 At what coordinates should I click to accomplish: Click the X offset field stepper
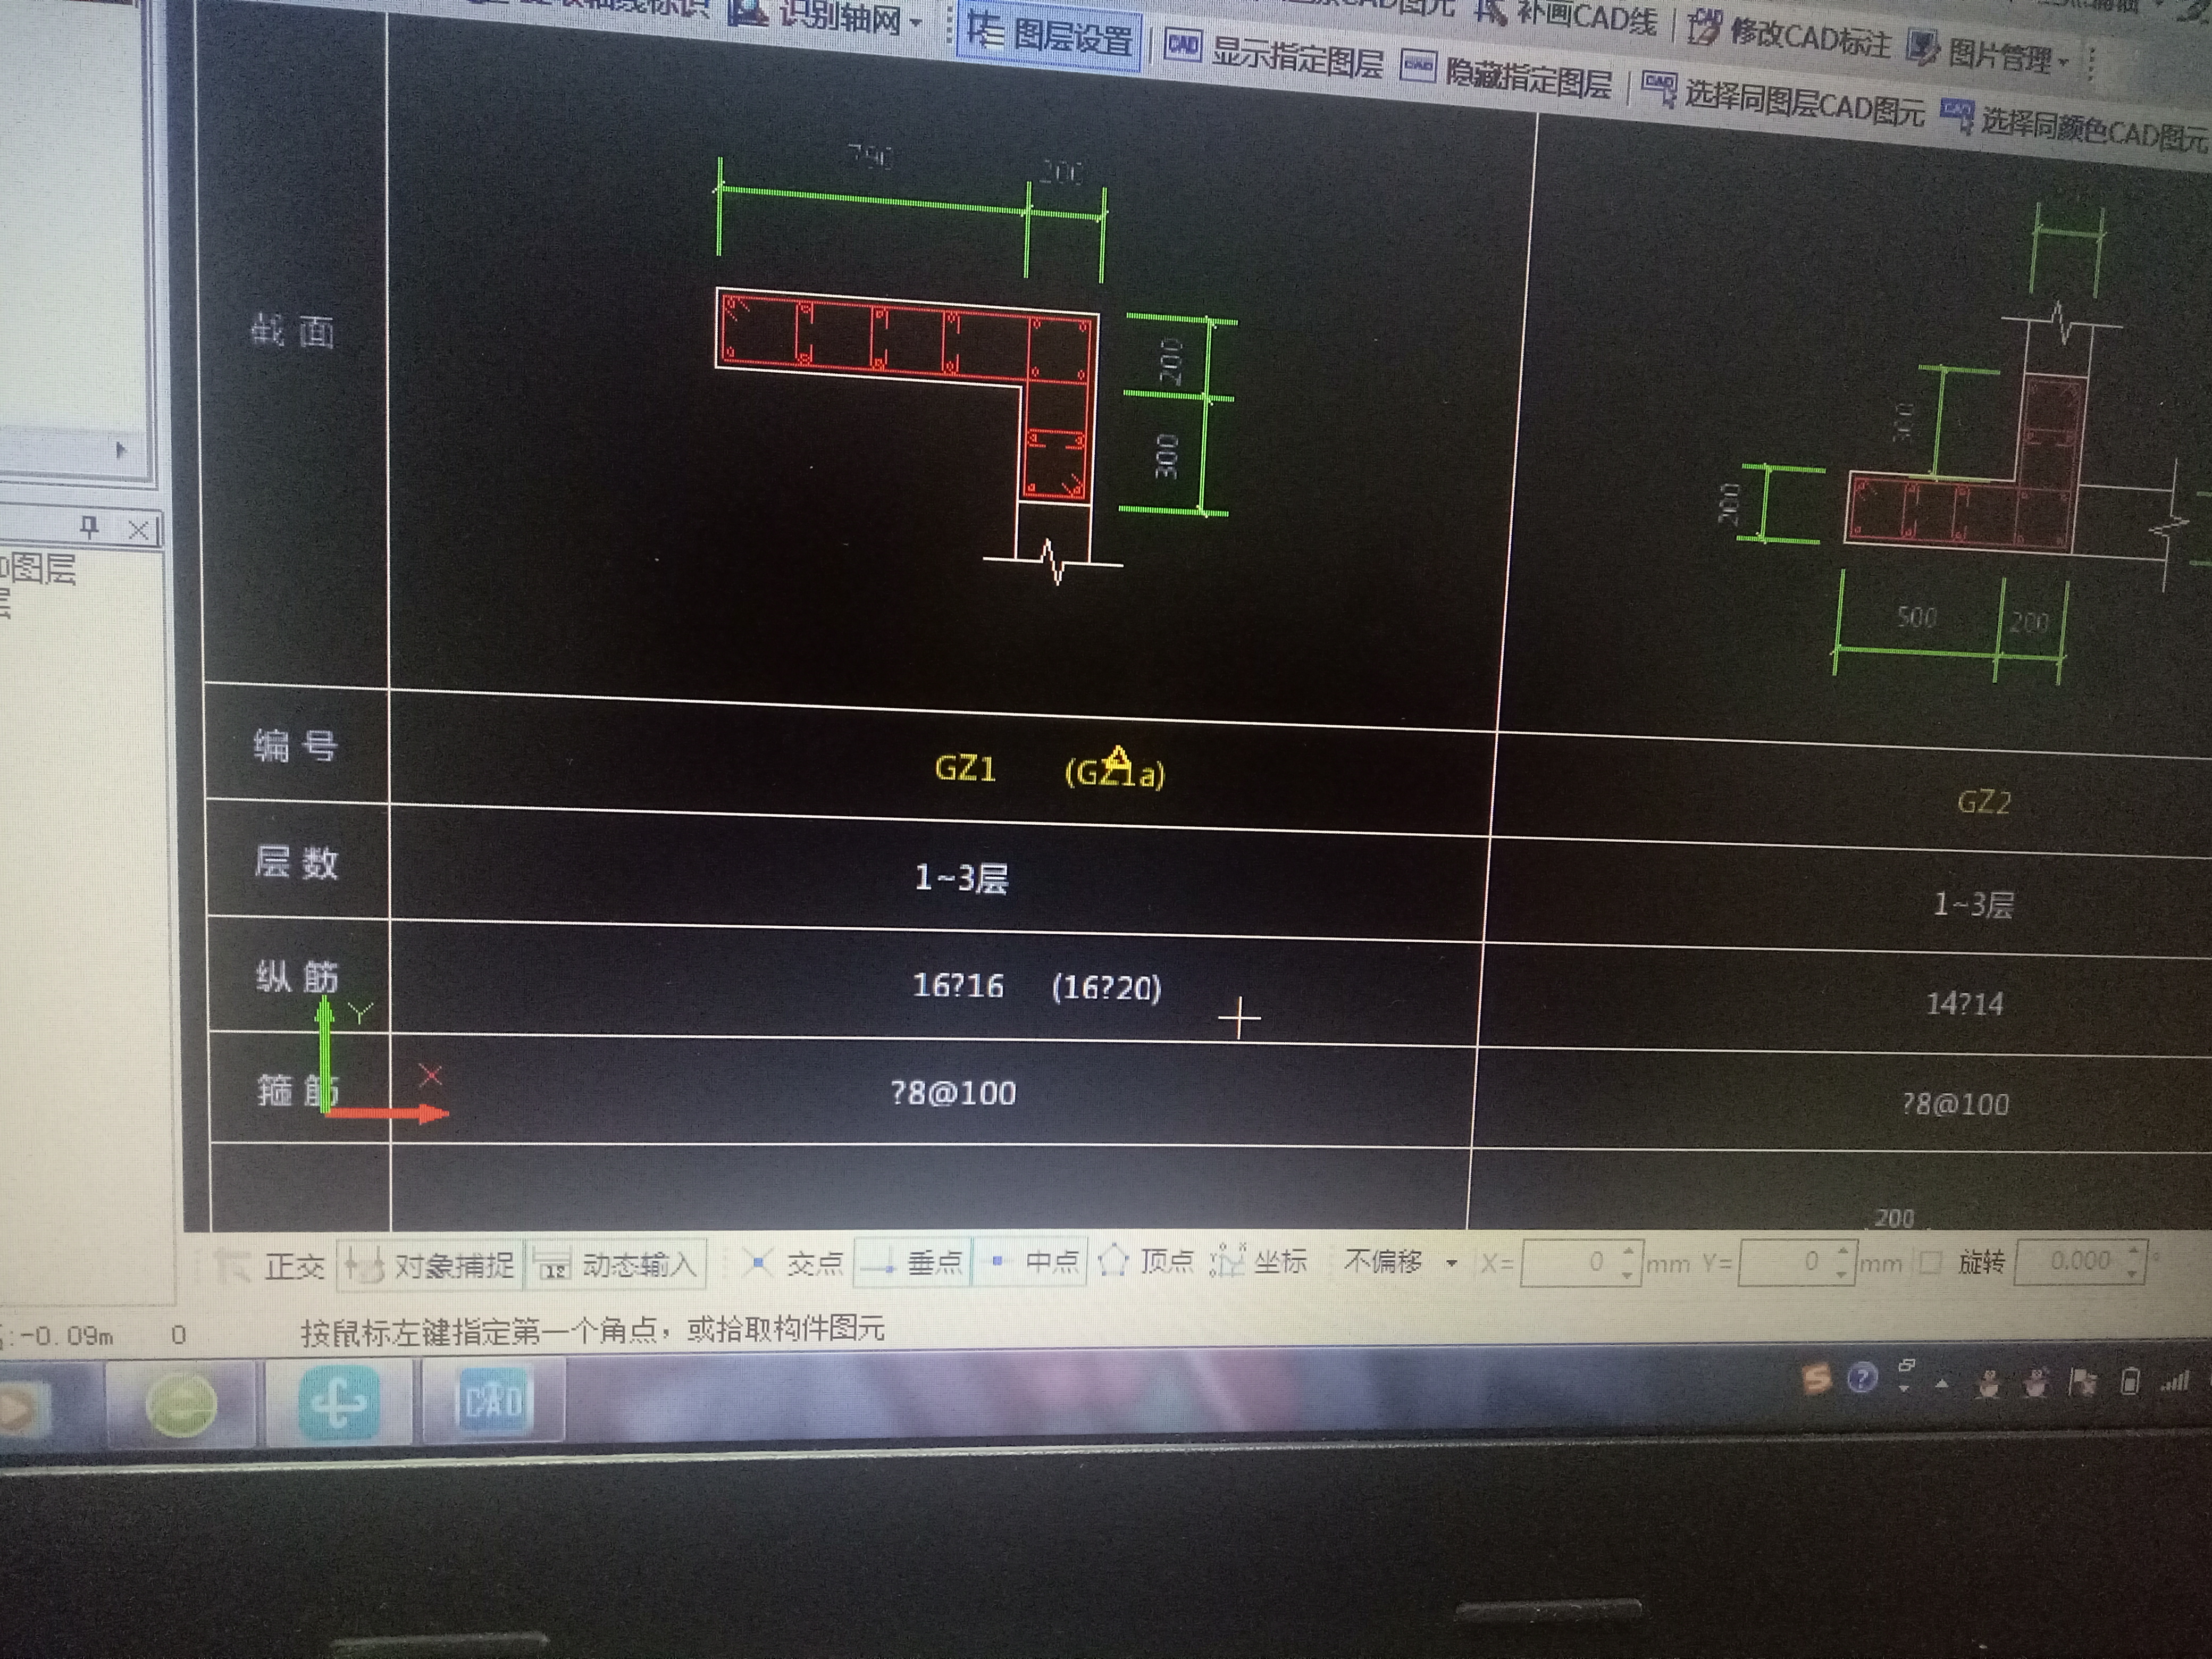1629,1263
